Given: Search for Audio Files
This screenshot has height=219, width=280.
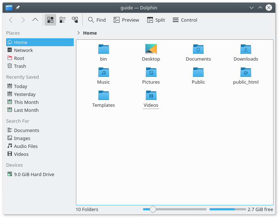Looking at the screenshot, I should [x=26, y=146].
